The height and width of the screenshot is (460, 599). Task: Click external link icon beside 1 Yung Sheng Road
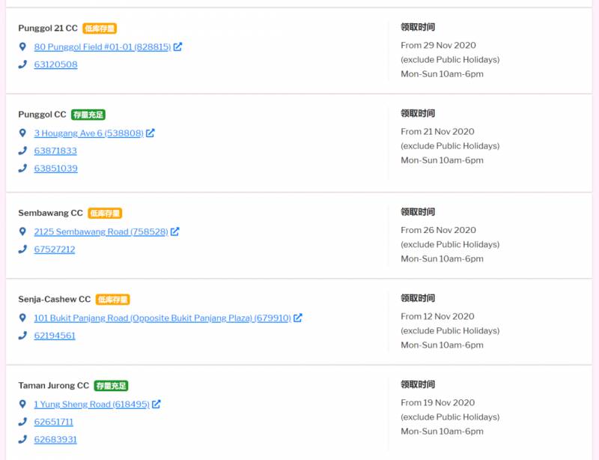(x=156, y=405)
